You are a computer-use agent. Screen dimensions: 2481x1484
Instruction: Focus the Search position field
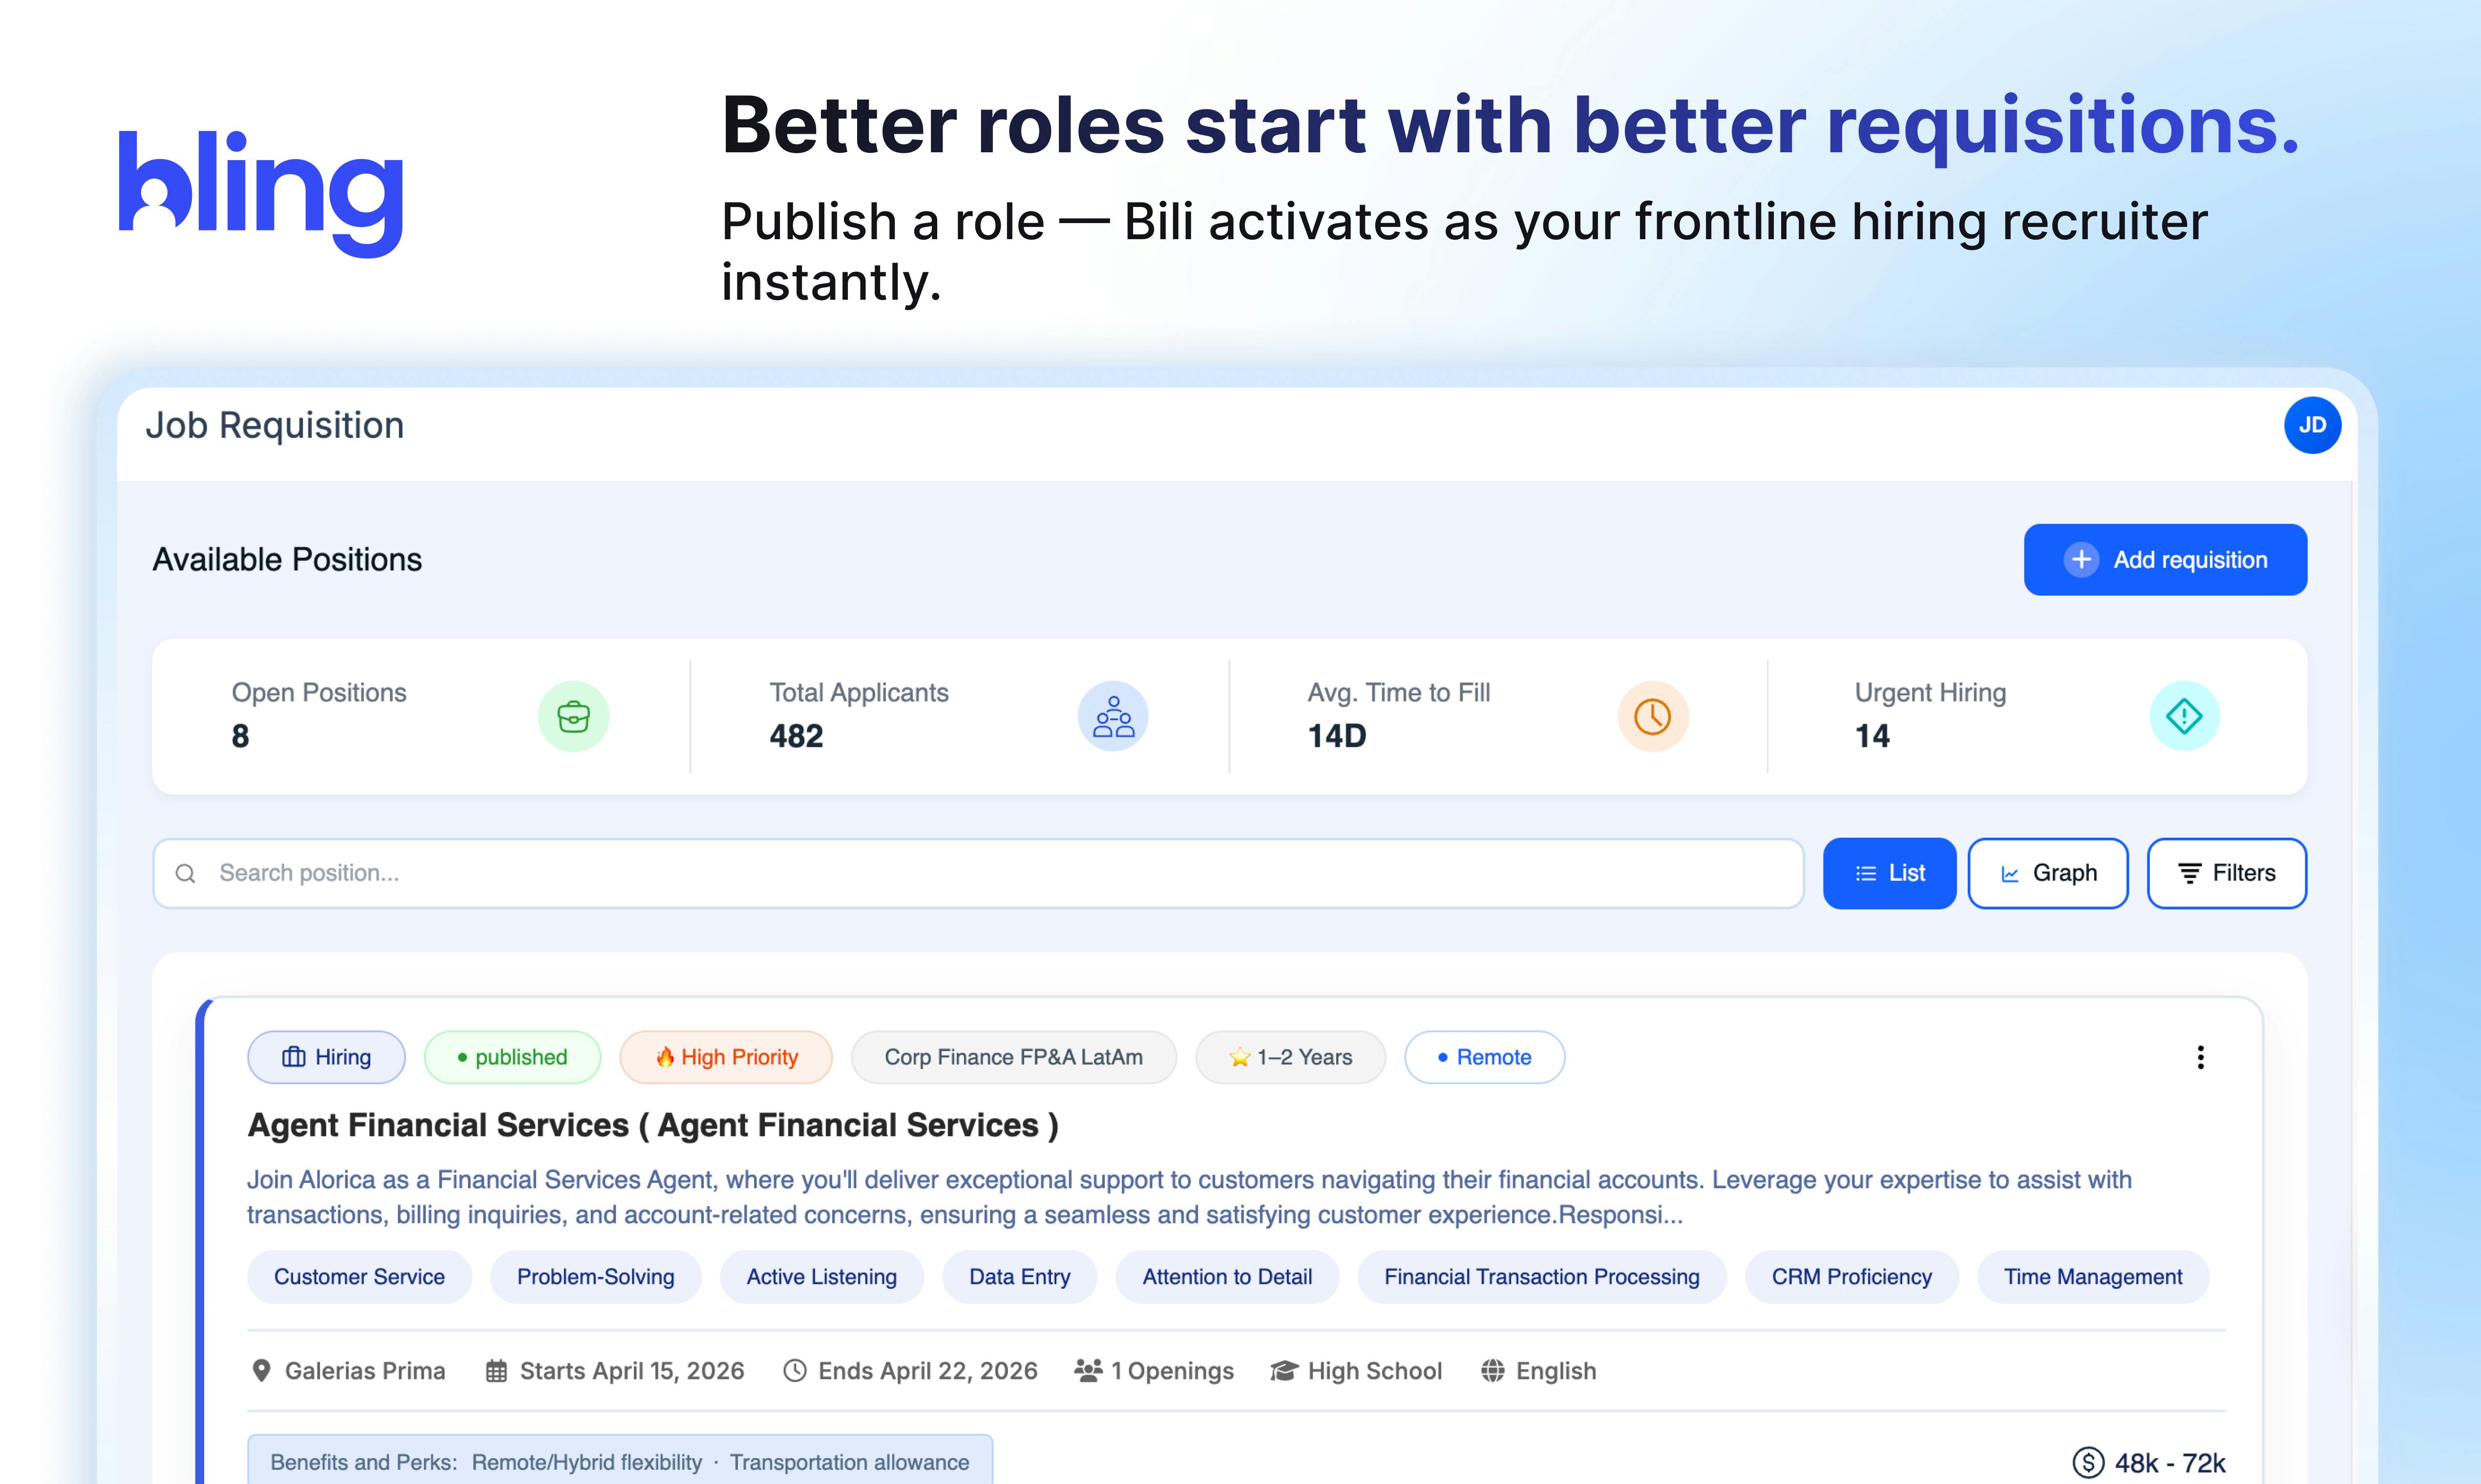point(978,873)
